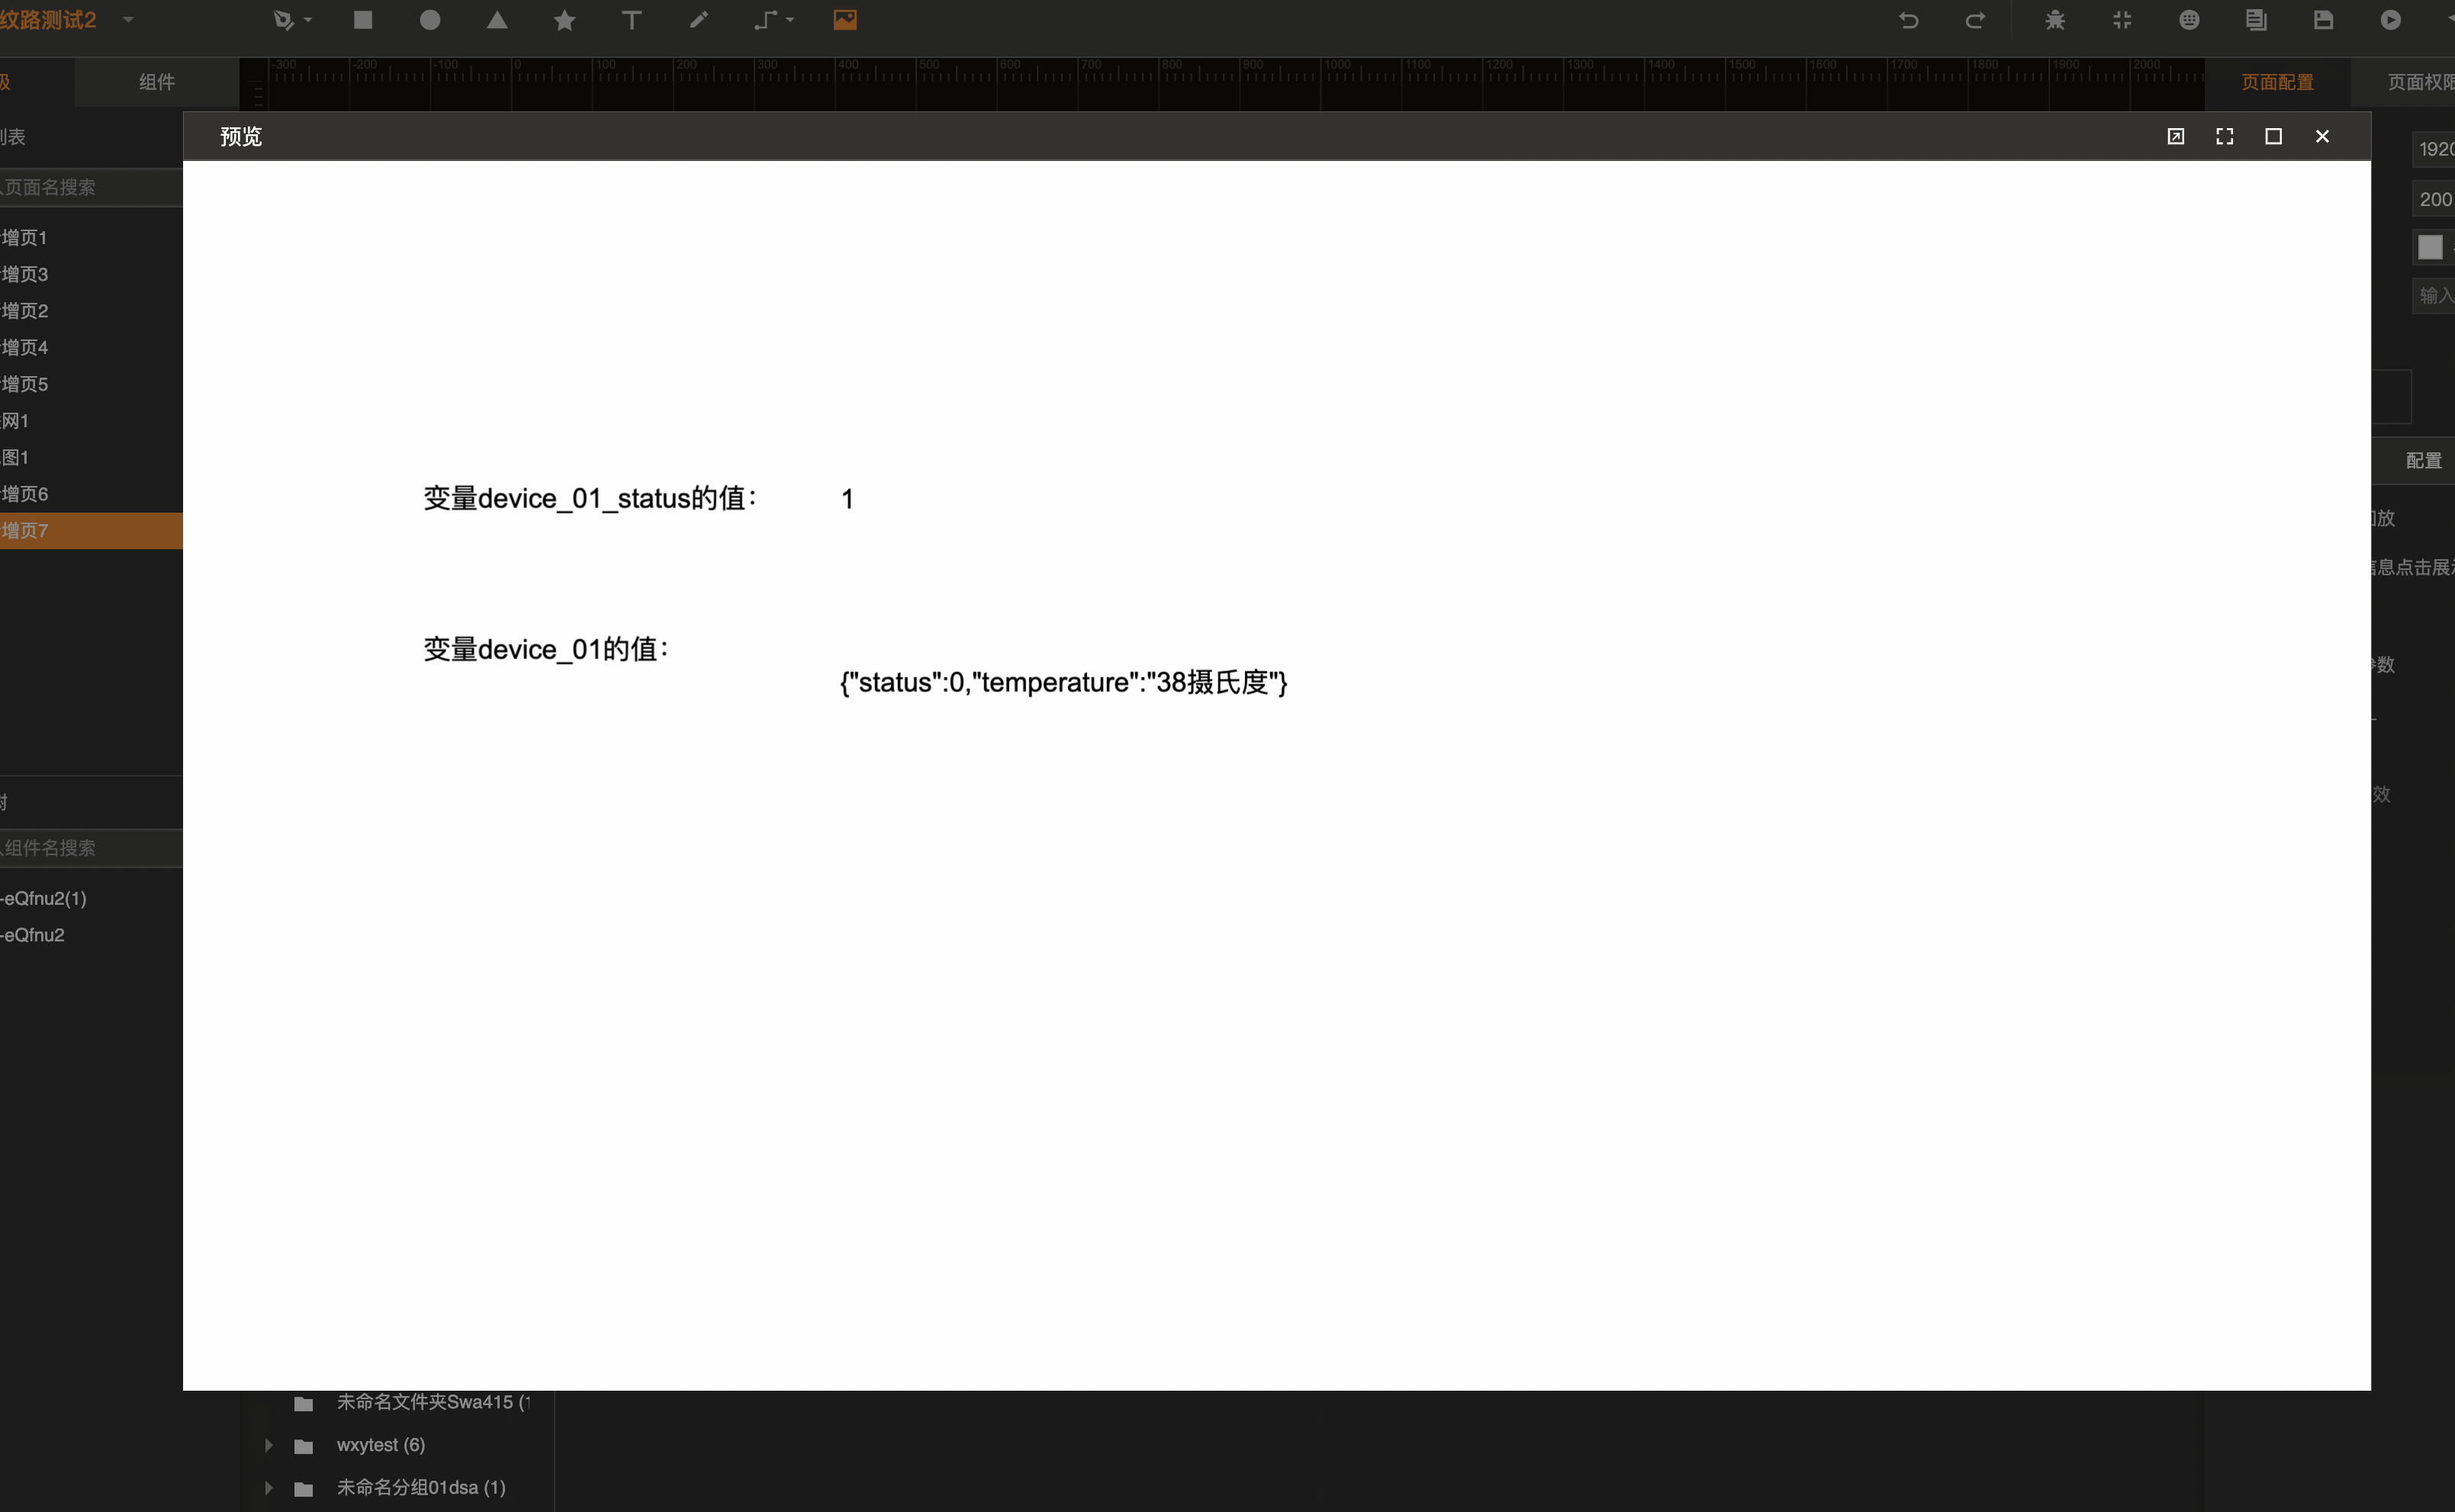Select component eQfnu2(1) in component tree
Viewport: 2455px width, 1512px height.
tap(91, 898)
